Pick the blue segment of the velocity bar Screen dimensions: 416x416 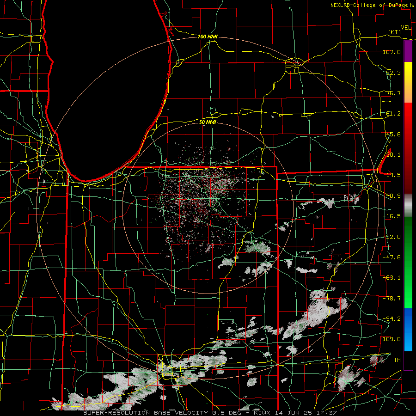click(408, 330)
